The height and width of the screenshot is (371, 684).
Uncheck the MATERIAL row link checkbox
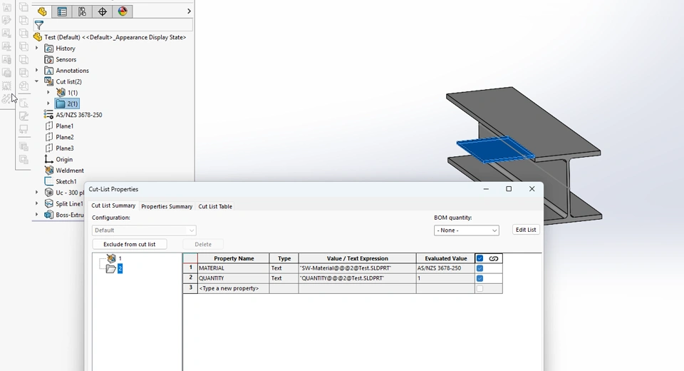point(480,268)
